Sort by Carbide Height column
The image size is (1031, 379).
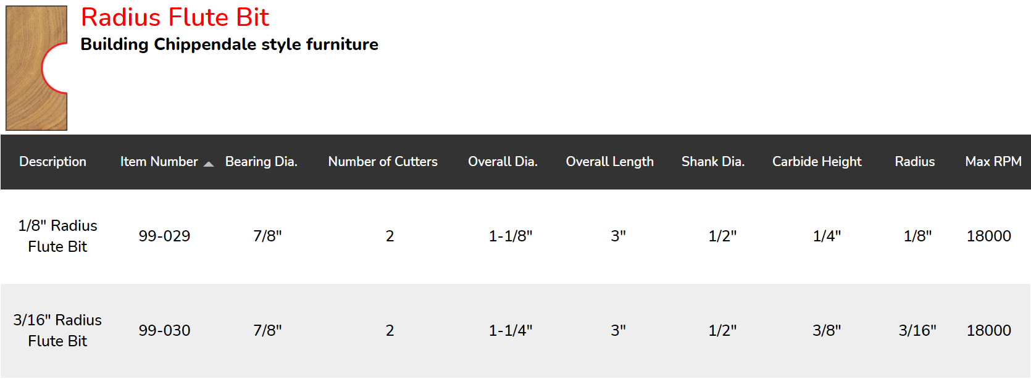coord(817,162)
